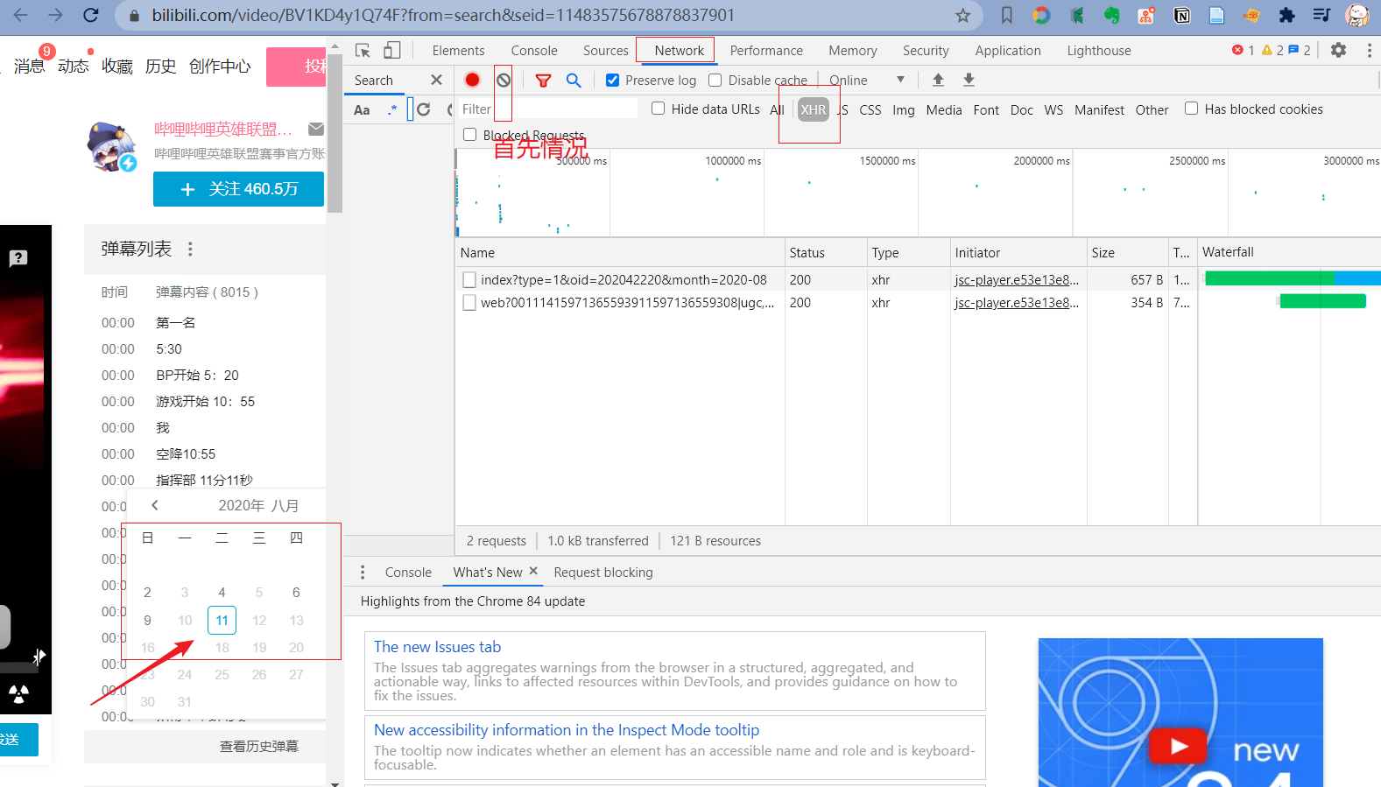
Task: Toggle the network filter funnel icon
Action: coord(543,80)
